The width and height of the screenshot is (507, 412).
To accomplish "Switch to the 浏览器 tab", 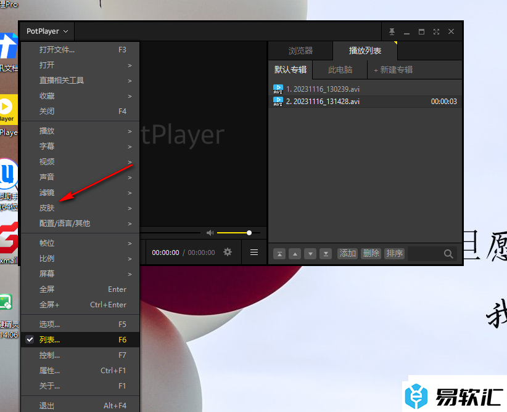I will tap(301, 50).
